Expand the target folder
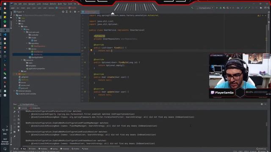The width and height of the screenshot is (271, 152). click(x=17, y=74)
